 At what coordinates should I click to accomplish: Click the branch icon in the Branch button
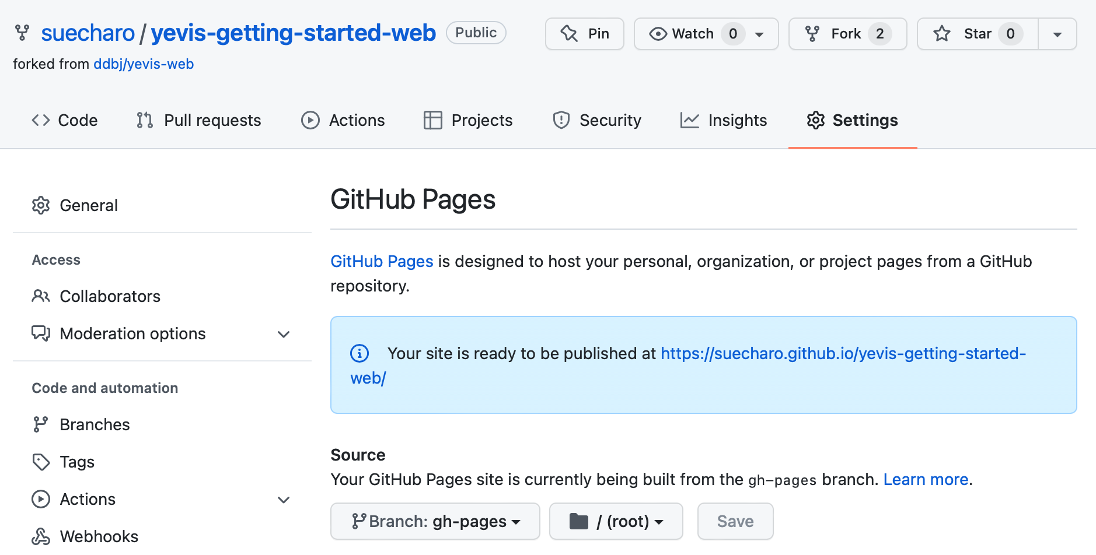[x=359, y=521]
